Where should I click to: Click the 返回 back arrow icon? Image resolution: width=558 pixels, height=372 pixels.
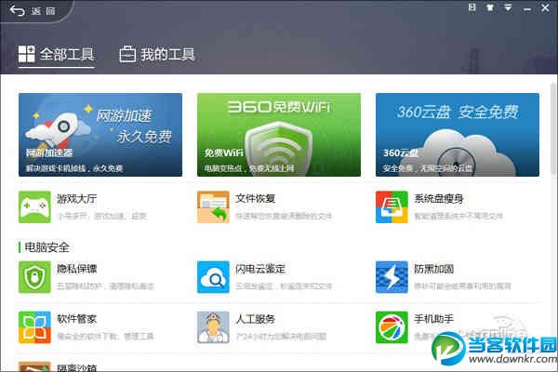17,11
